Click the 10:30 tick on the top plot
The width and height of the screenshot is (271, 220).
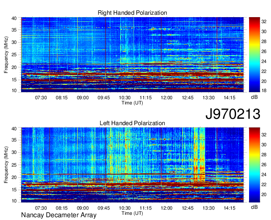(x=125, y=98)
